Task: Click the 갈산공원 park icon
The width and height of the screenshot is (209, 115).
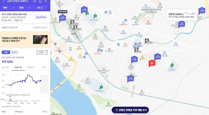Action: click(108, 104)
